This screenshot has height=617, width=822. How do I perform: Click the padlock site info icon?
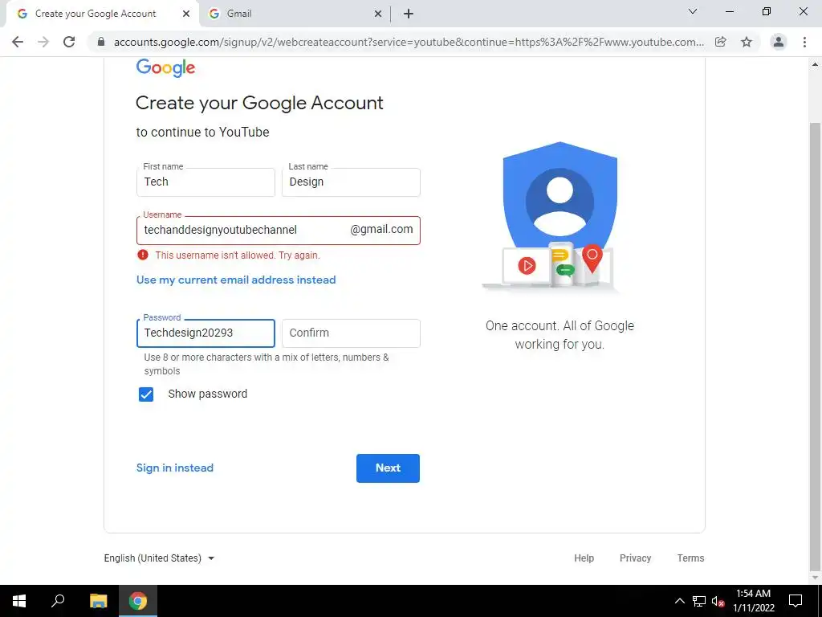click(101, 42)
